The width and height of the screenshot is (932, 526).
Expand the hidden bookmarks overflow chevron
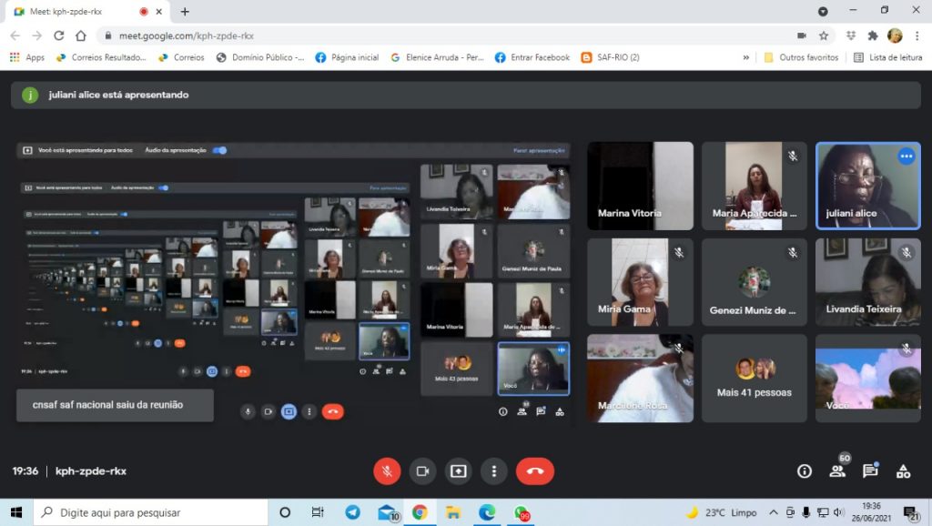pyautogui.click(x=746, y=57)
